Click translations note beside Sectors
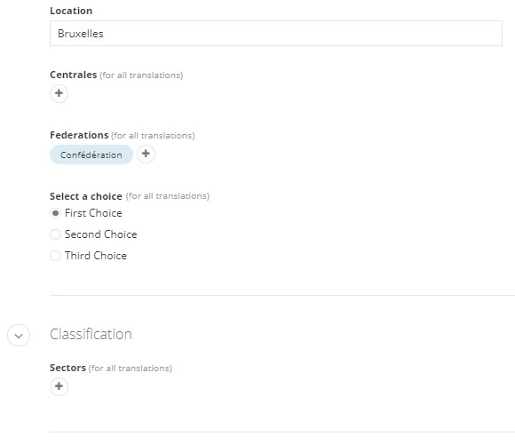515x444 pixels. coord(131,369)
